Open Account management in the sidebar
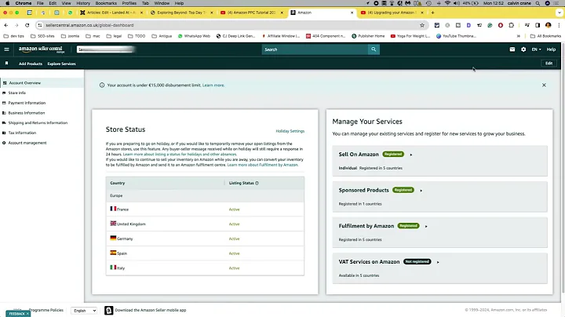 coord(27,143)
